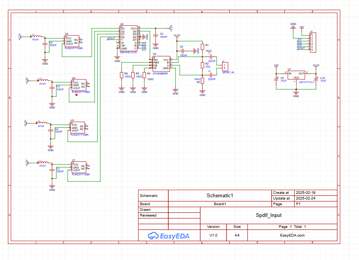This screenshot has width=359, height=260.
Task: Select the 47uH inductor feeding U5
Action: click(x=36, y=36)
